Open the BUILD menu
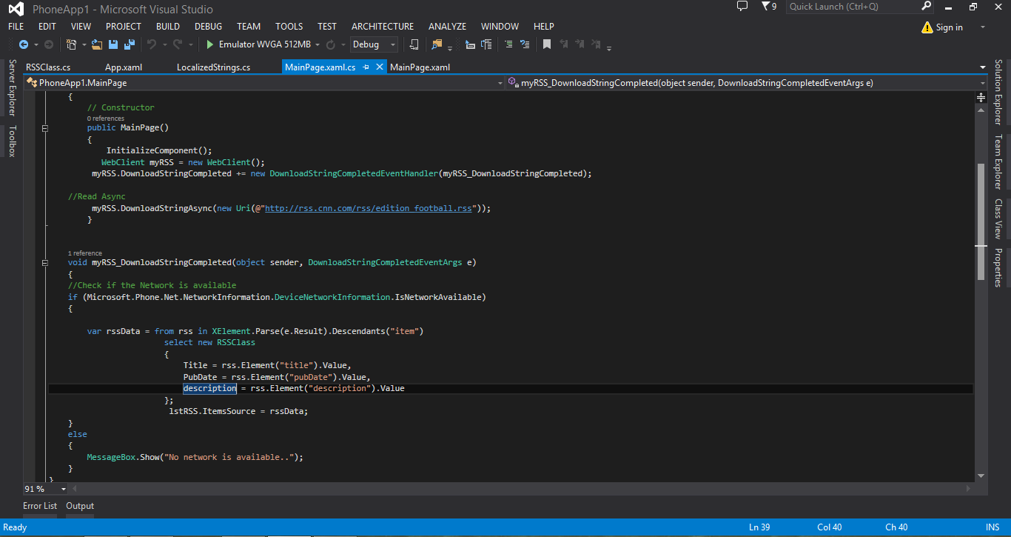 click(168, 27)
